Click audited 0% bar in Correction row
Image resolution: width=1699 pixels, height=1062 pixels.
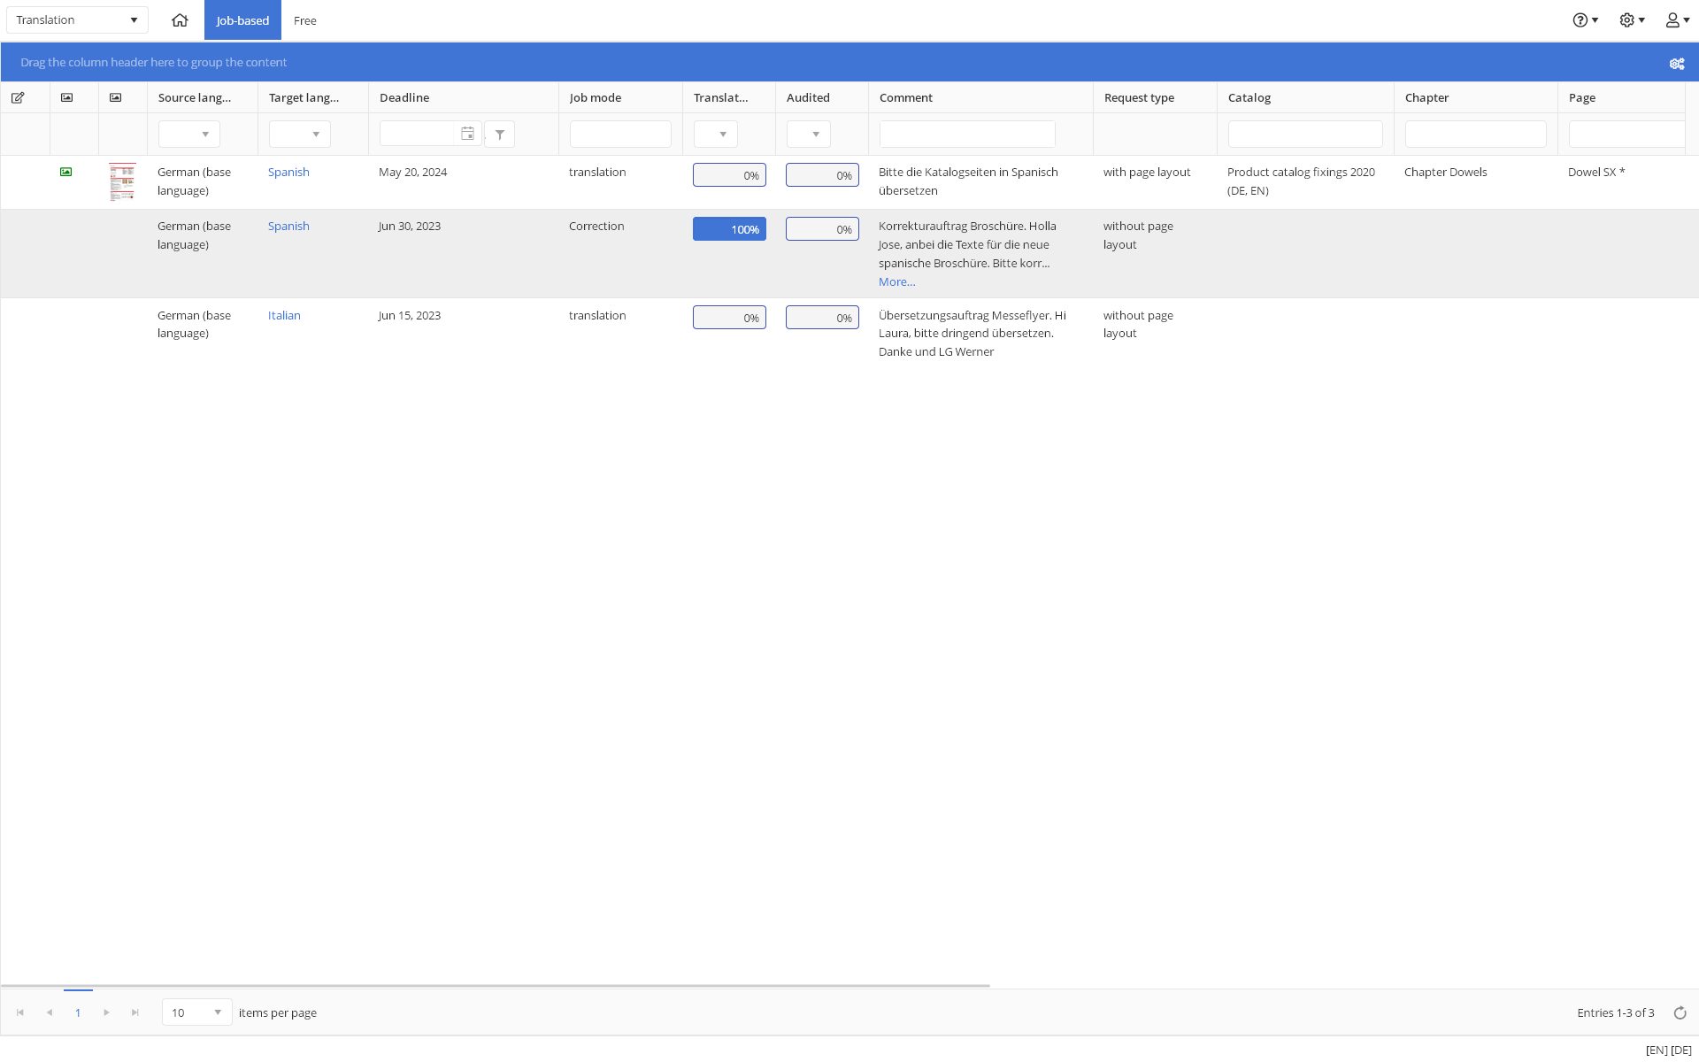822,229
